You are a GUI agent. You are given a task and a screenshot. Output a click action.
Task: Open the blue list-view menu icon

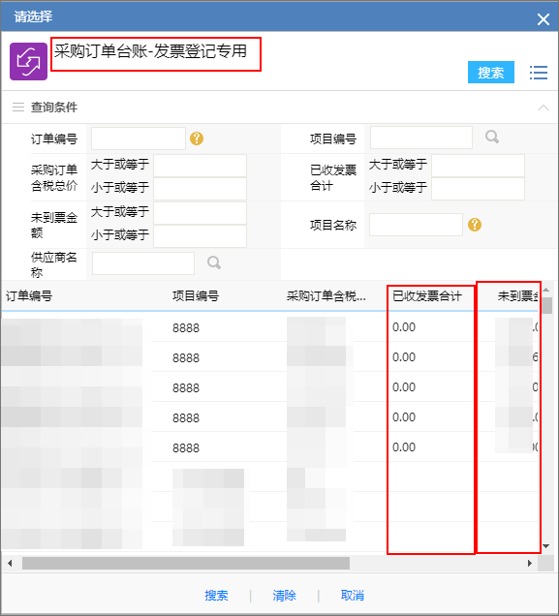click(x=539, y=73)
